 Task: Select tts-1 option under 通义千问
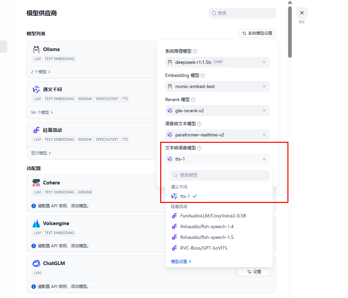point(219,196)
